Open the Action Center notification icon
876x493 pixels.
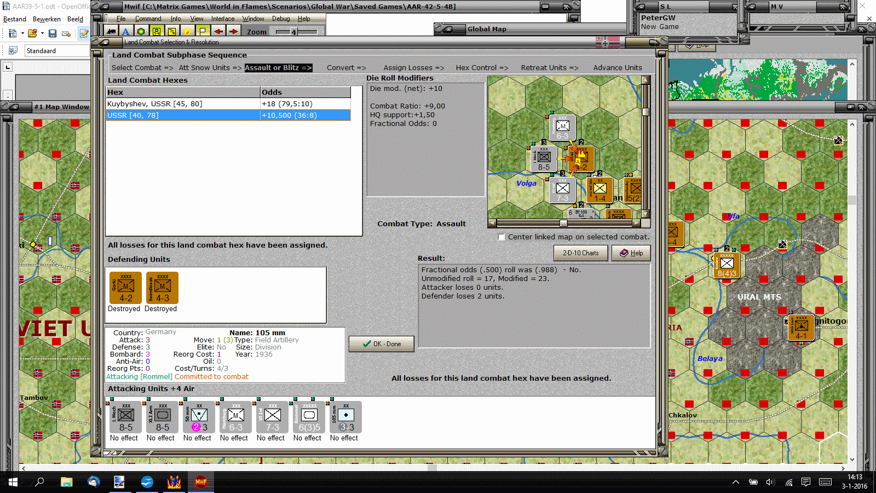(806, 482)
